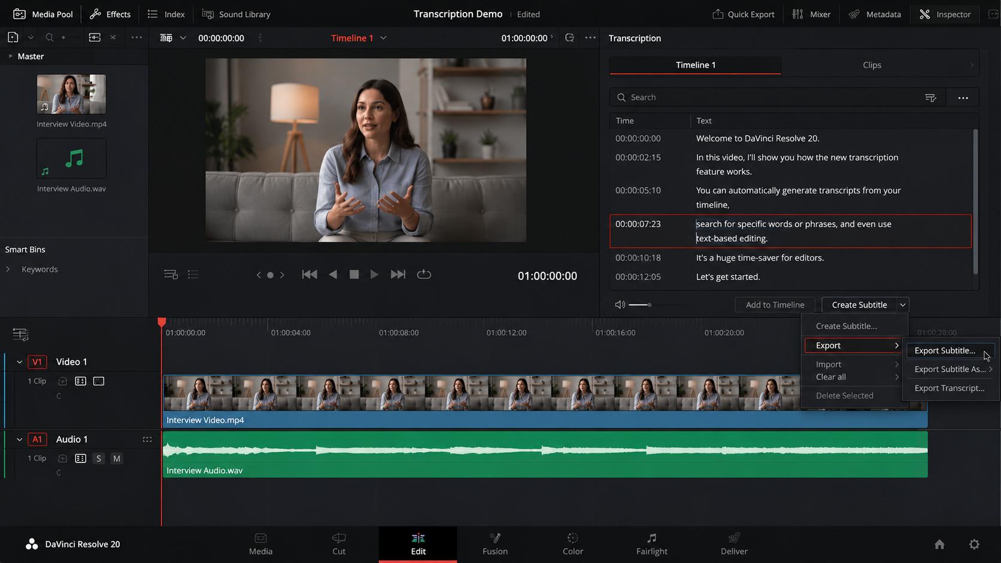Open the Clear all submenu
This screenshot has width=1001, height=563.
point(854,377)
